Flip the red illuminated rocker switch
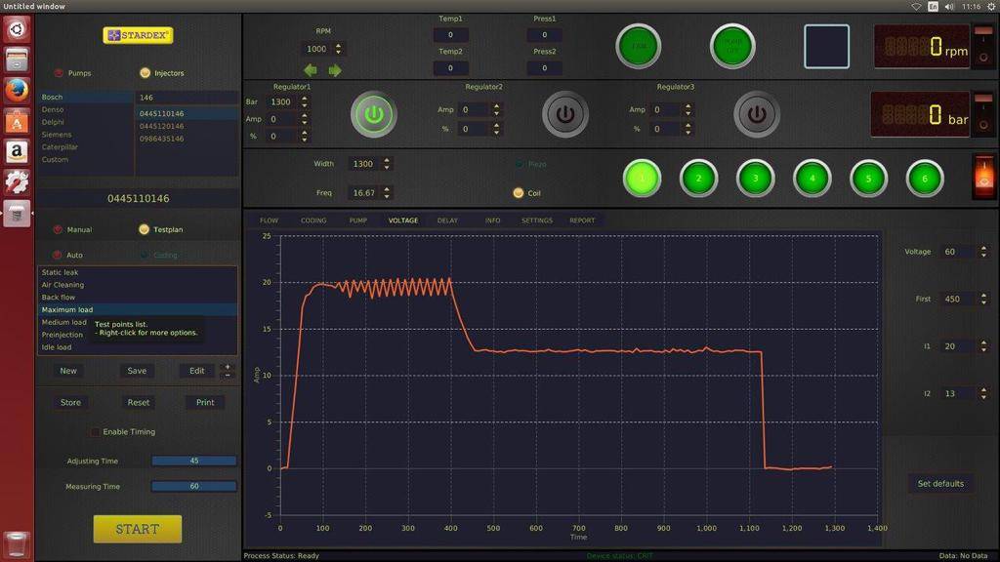The image size is (1000, 562). [x=984, y=177]
